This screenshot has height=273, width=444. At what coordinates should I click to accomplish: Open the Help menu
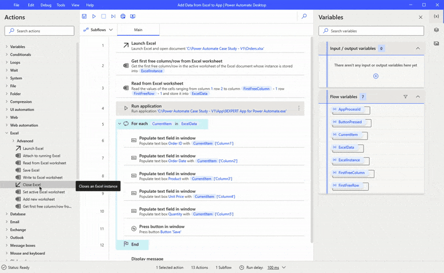point(90,5)
